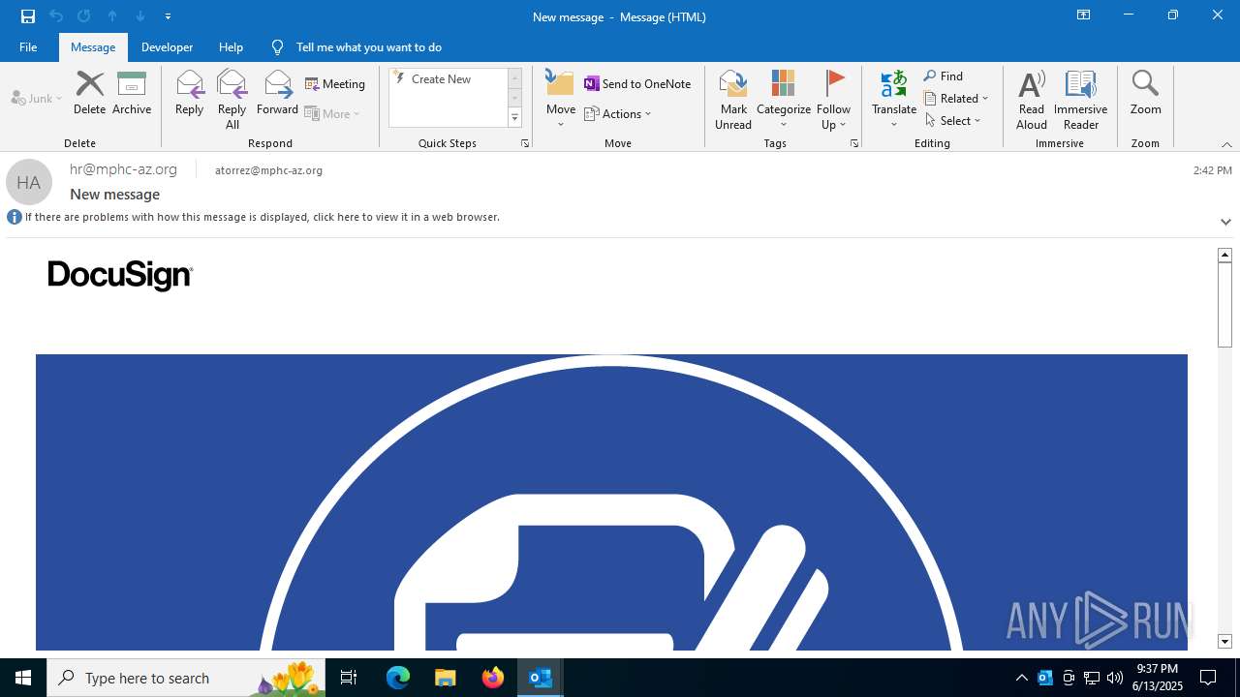1240x697 pixels.
Task: Click sender hr@mphc-az.org
Action: click(x=123, y=169)
